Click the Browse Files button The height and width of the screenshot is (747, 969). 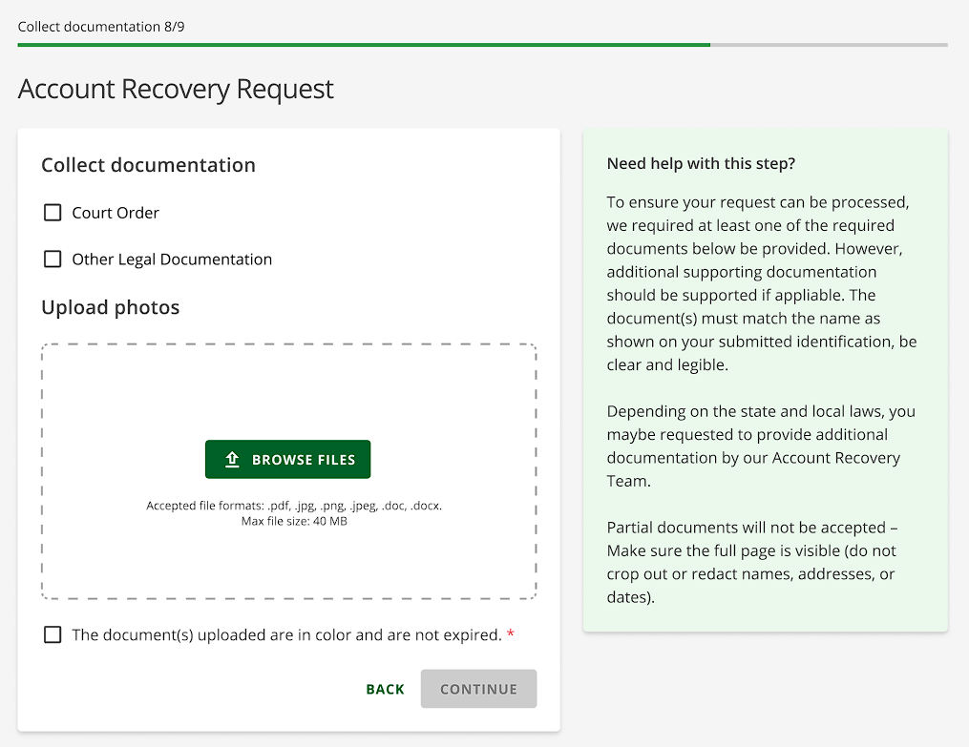pos(287,459)
